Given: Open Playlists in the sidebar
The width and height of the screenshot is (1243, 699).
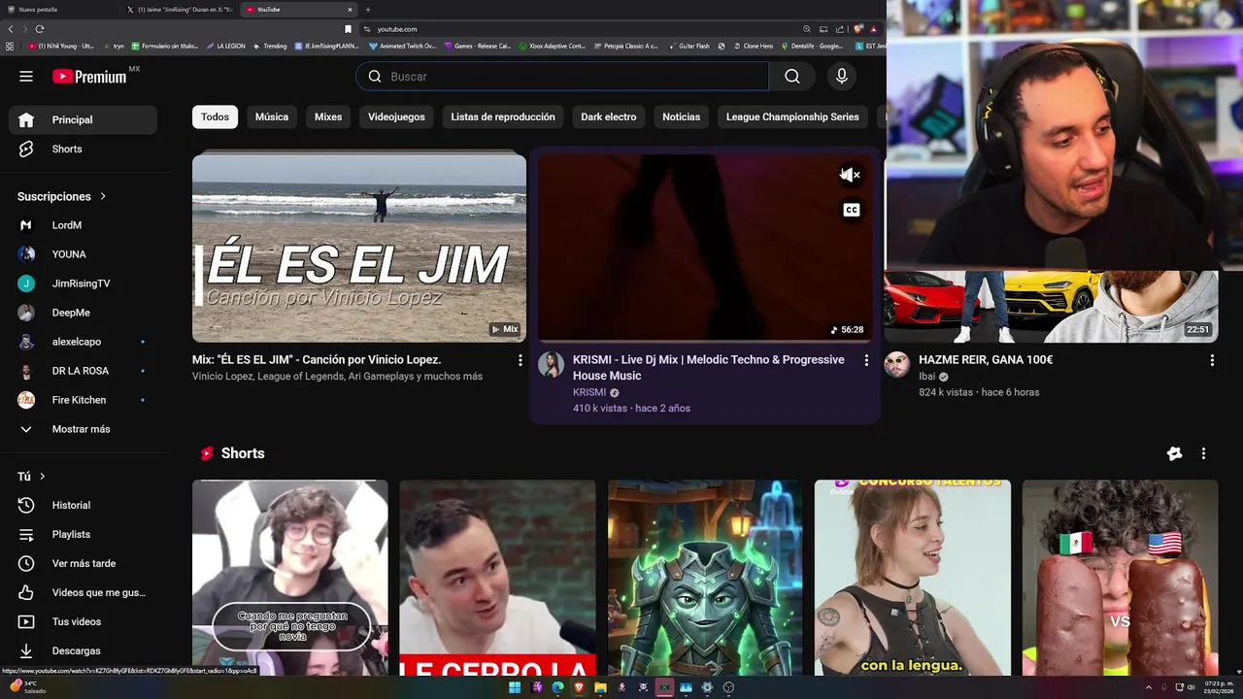Looking at the screenshot, I should click(83, 534).
